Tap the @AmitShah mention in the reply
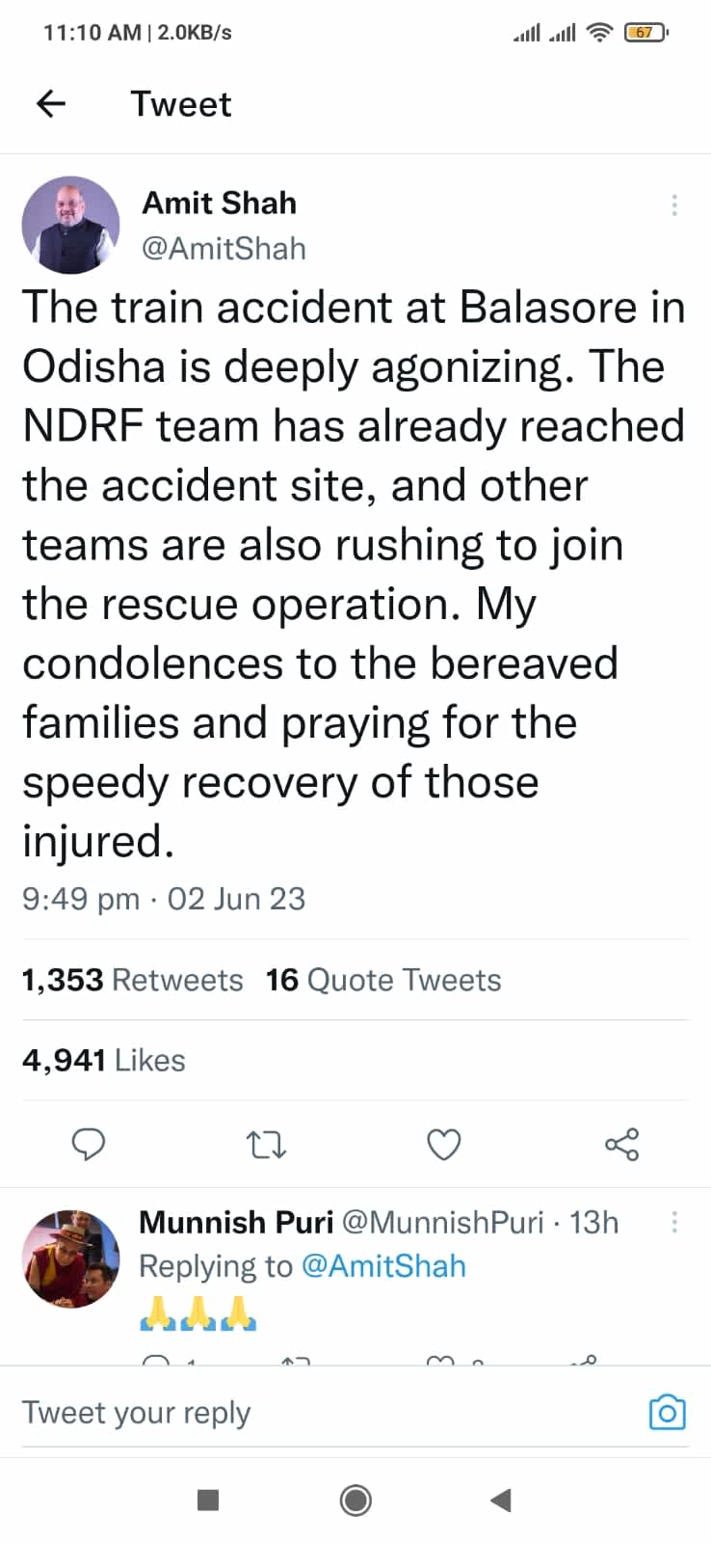 [x=383, y=1265]
